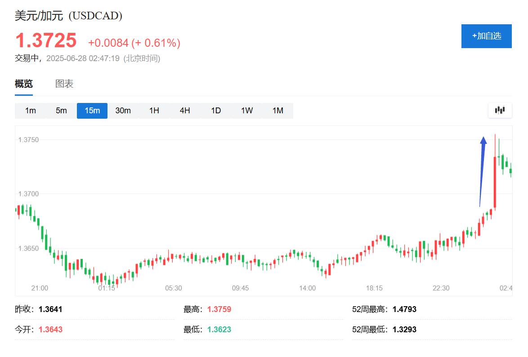Choose the 1W weekly interval

tap(247, 111)
